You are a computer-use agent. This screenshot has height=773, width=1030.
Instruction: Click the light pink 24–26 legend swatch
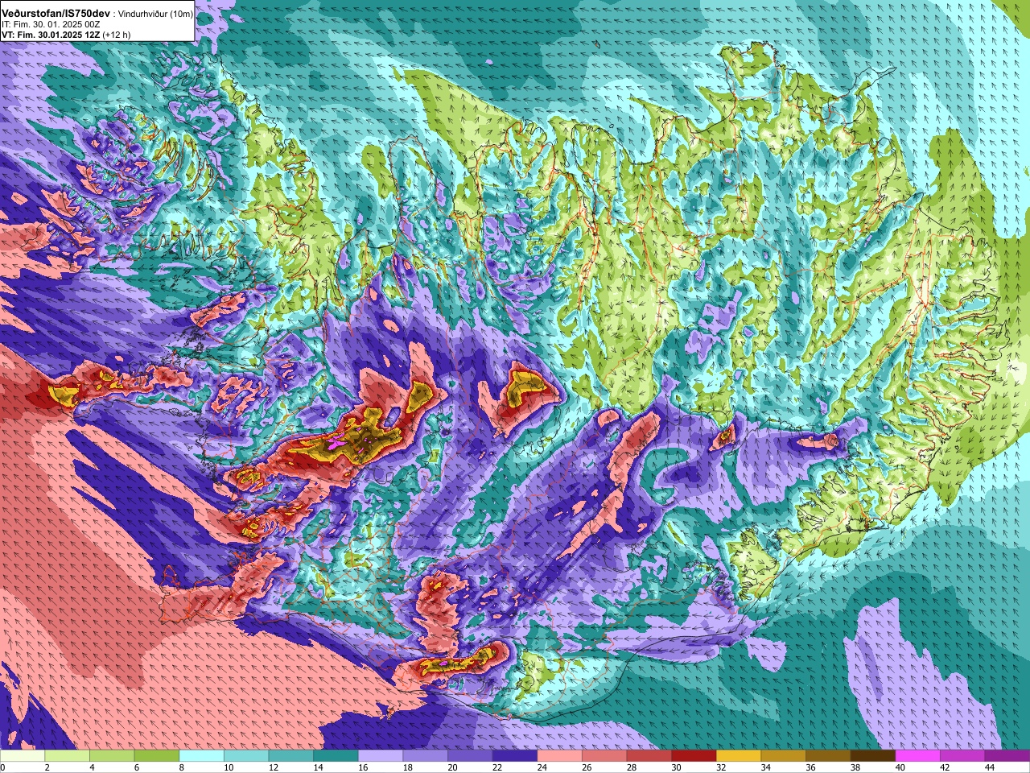tap(560, 756)
